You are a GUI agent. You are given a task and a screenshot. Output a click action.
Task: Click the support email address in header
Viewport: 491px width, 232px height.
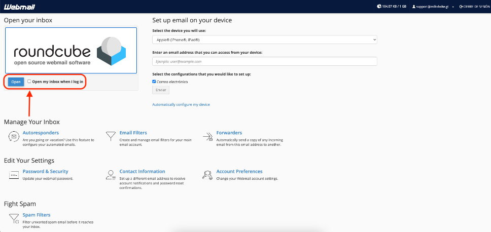pyautogui.click(x=433, y=7)
